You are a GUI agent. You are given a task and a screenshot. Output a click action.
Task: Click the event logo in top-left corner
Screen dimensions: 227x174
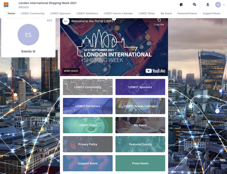(x=6, y=5)
